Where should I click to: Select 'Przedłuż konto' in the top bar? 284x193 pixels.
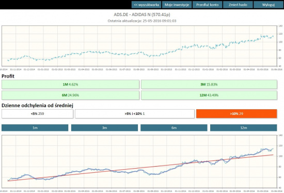pyautogui.click(x=208, y=5)
